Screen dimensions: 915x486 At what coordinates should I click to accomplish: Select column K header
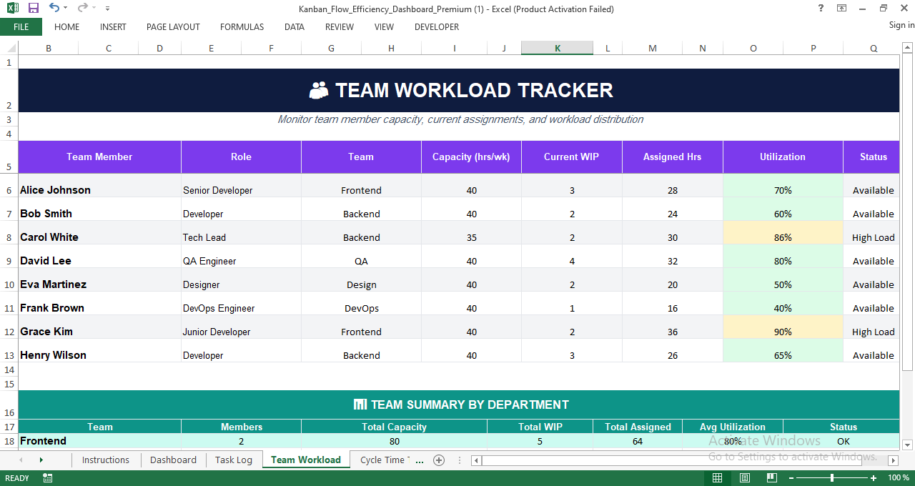click(x=557, y=48)
